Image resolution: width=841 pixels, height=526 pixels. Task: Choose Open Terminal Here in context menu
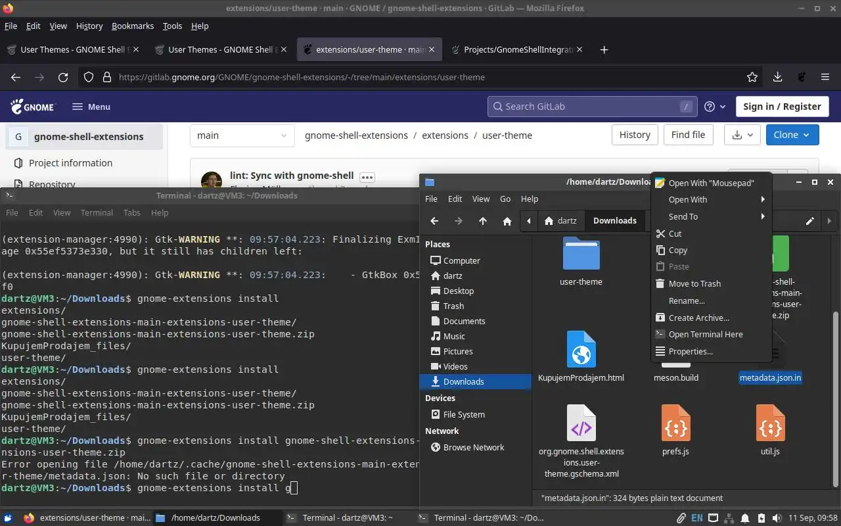711,334
